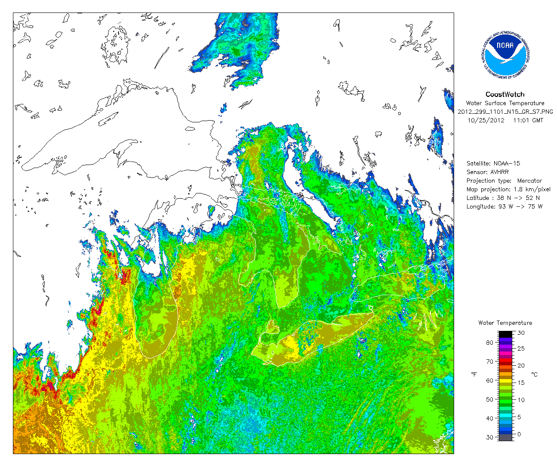Click the 80 label on Fahrenheit scale
The image size is (557, 467).
click(490, 342)
